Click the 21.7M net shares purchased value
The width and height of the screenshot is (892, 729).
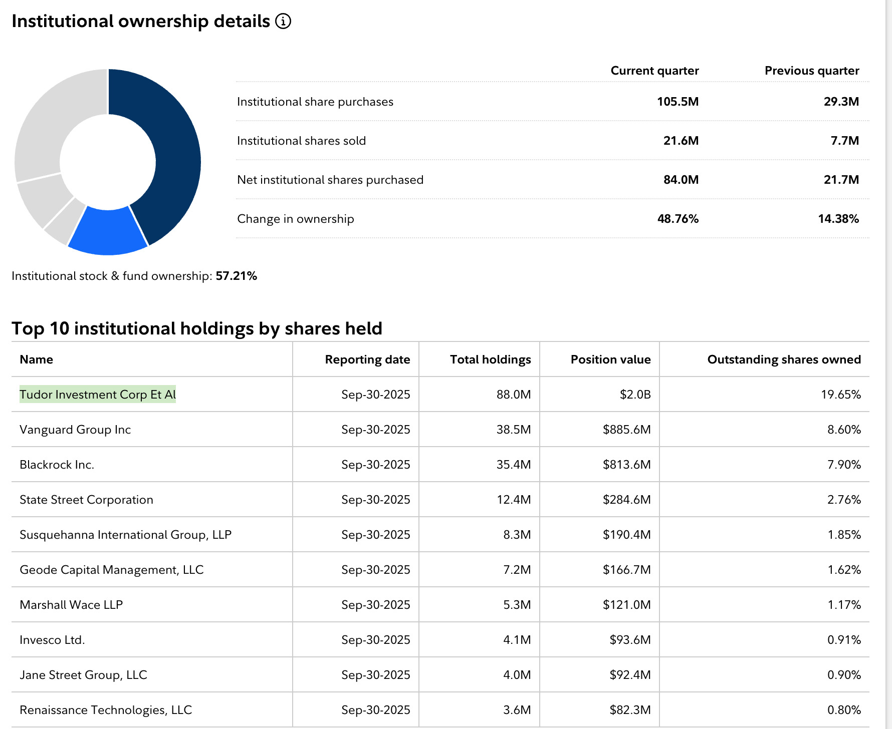point(841,180)
